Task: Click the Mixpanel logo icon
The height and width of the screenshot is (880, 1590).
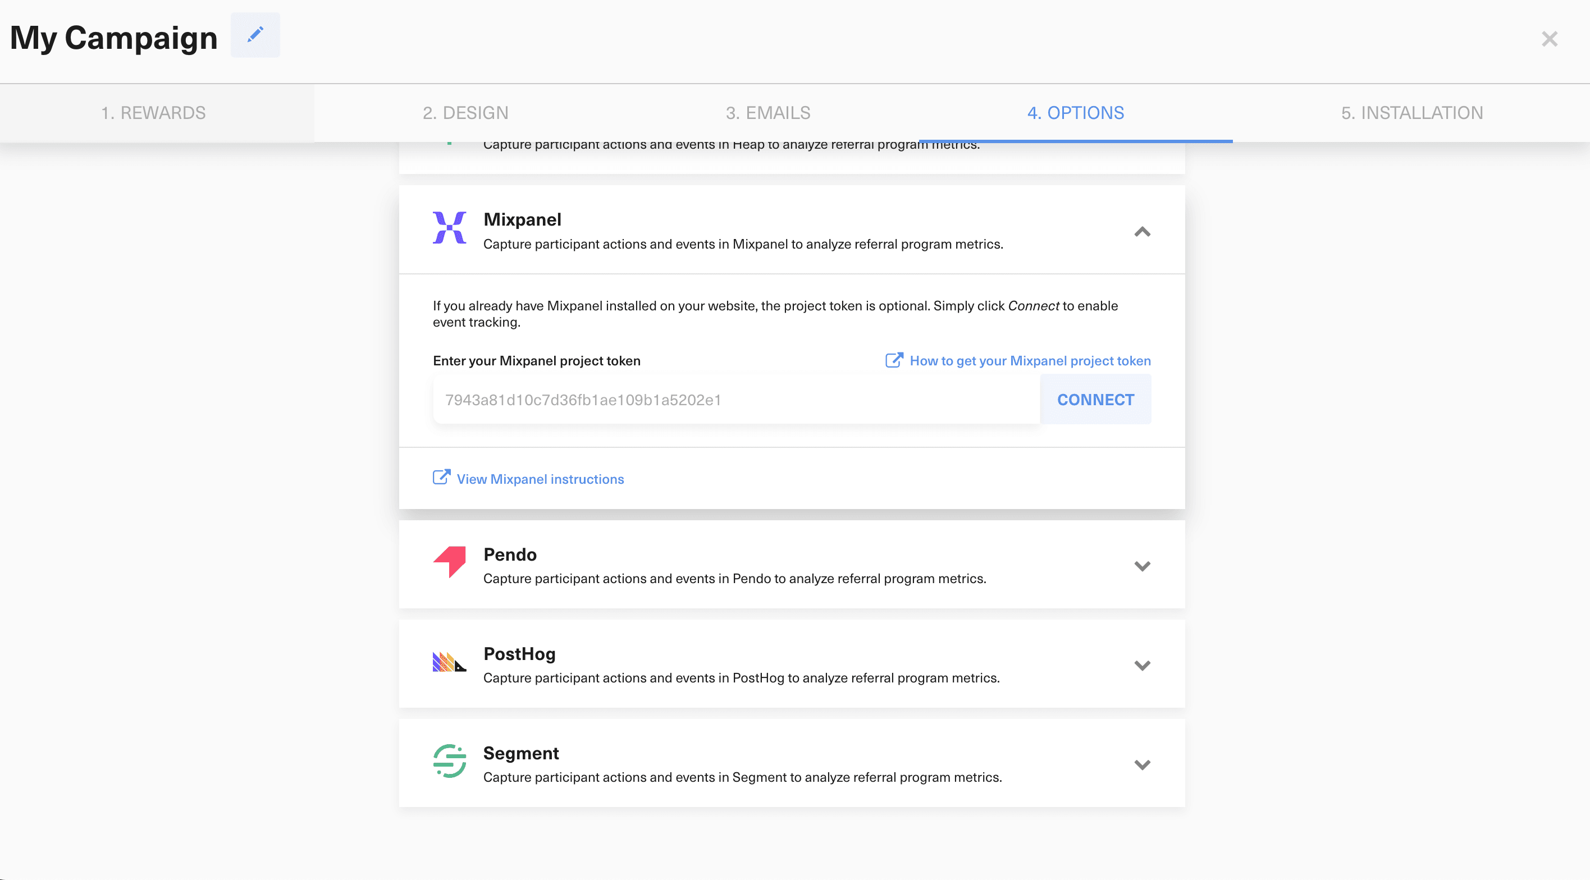Action: 449,228
